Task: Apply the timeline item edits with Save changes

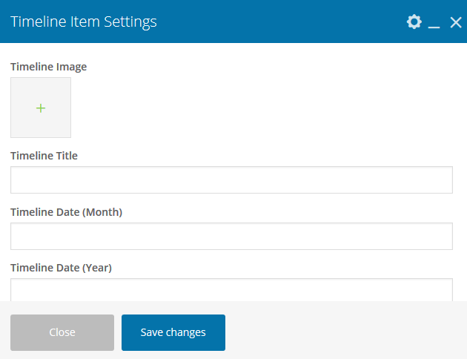Action: pyautogui.click(x=173, y=332)
